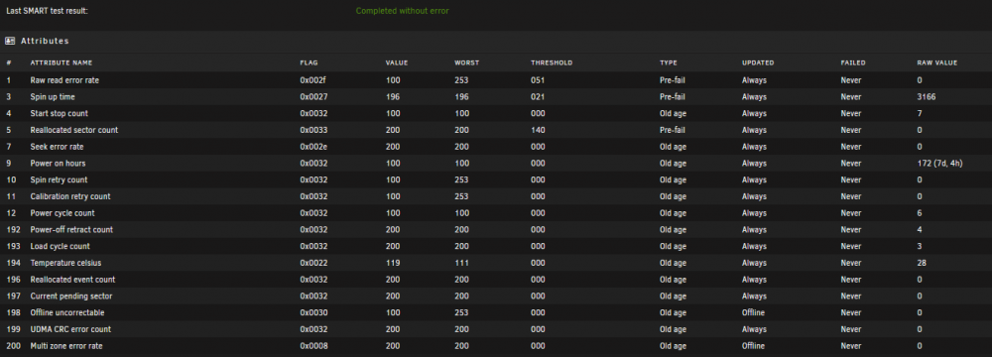Click the Attributes section icon
Viewport: 992px width, 357px height.
tap(10, 41)
